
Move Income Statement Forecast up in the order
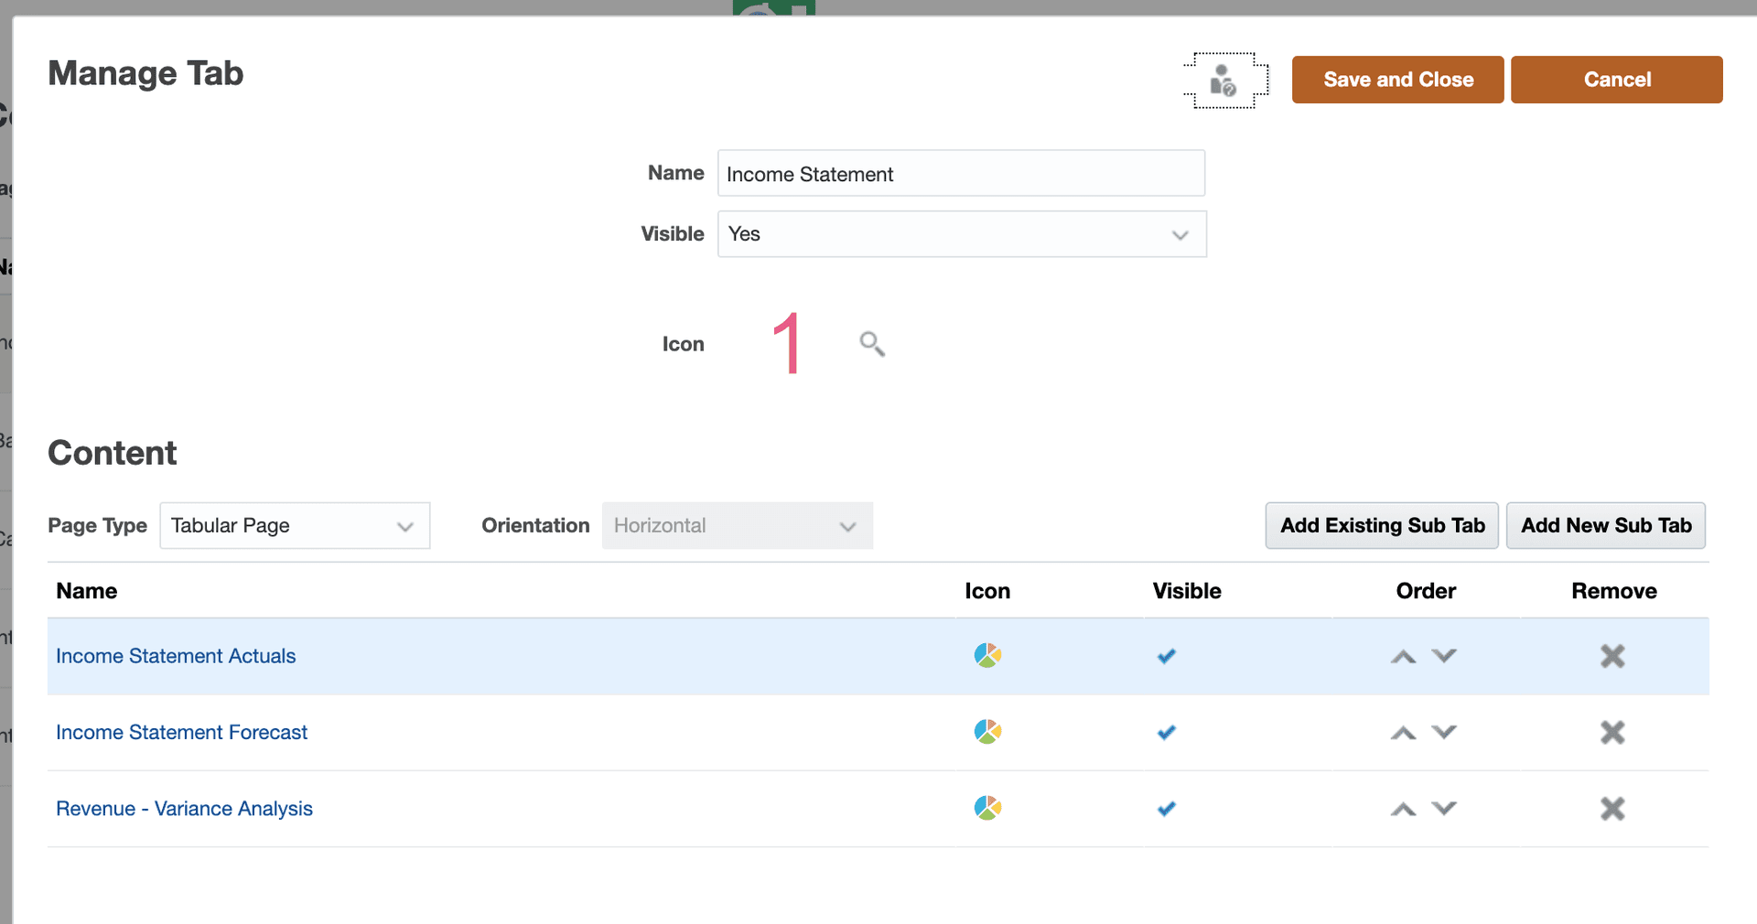click(1402, 732)
